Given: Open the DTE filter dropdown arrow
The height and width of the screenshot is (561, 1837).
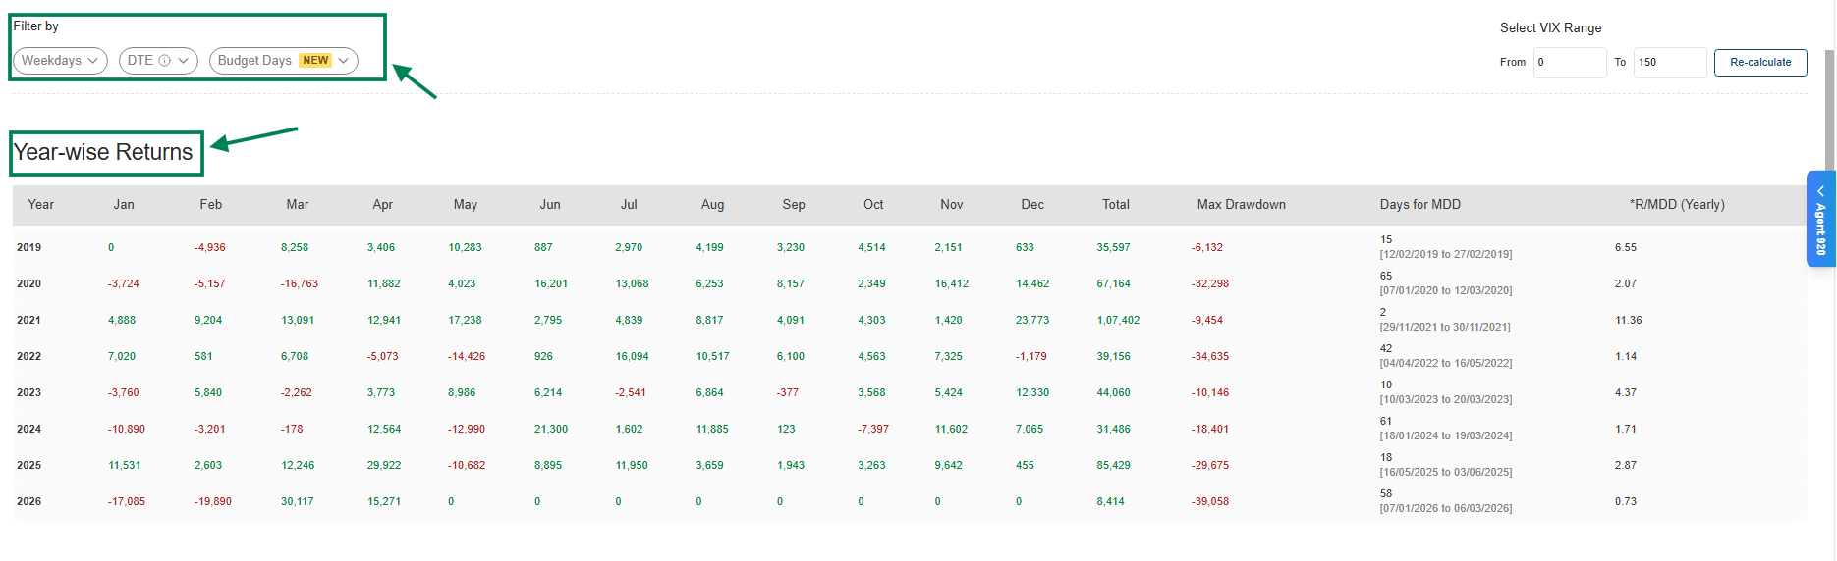Looking at the screenshot, I should (x=184, y=61).
